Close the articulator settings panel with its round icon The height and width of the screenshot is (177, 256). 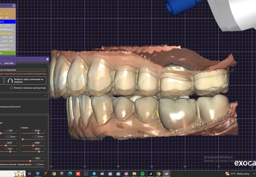pos(47,59)
